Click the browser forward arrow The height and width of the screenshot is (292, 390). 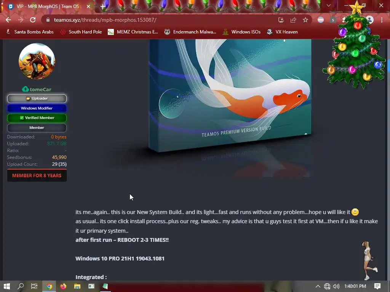[x=21, y=20]
